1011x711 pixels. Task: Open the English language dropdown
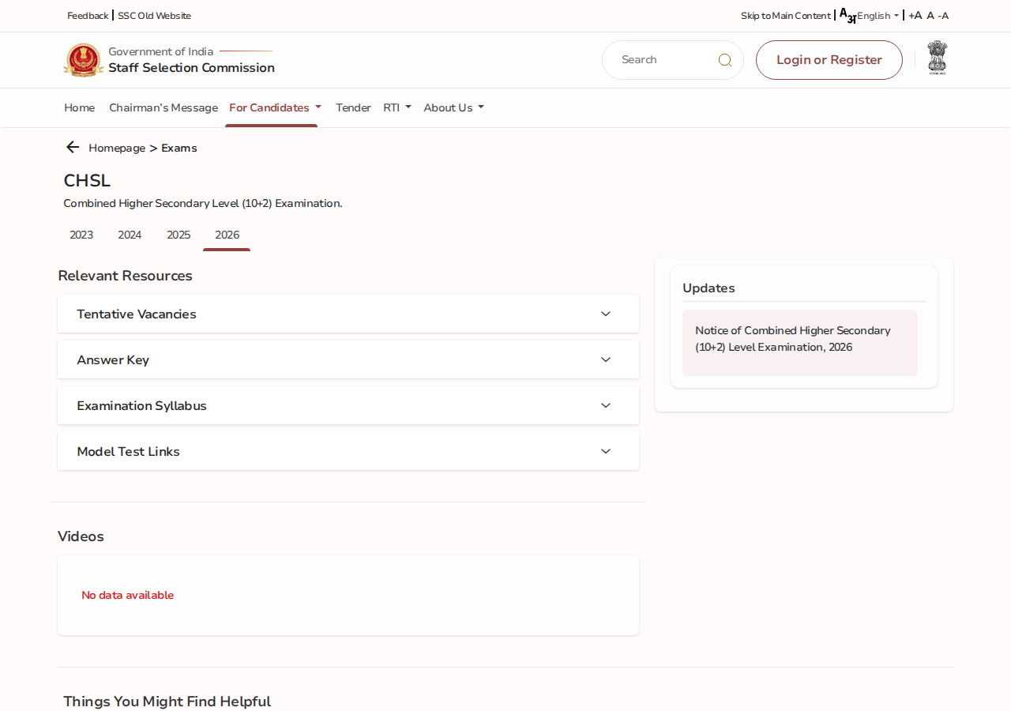point(878,16)
